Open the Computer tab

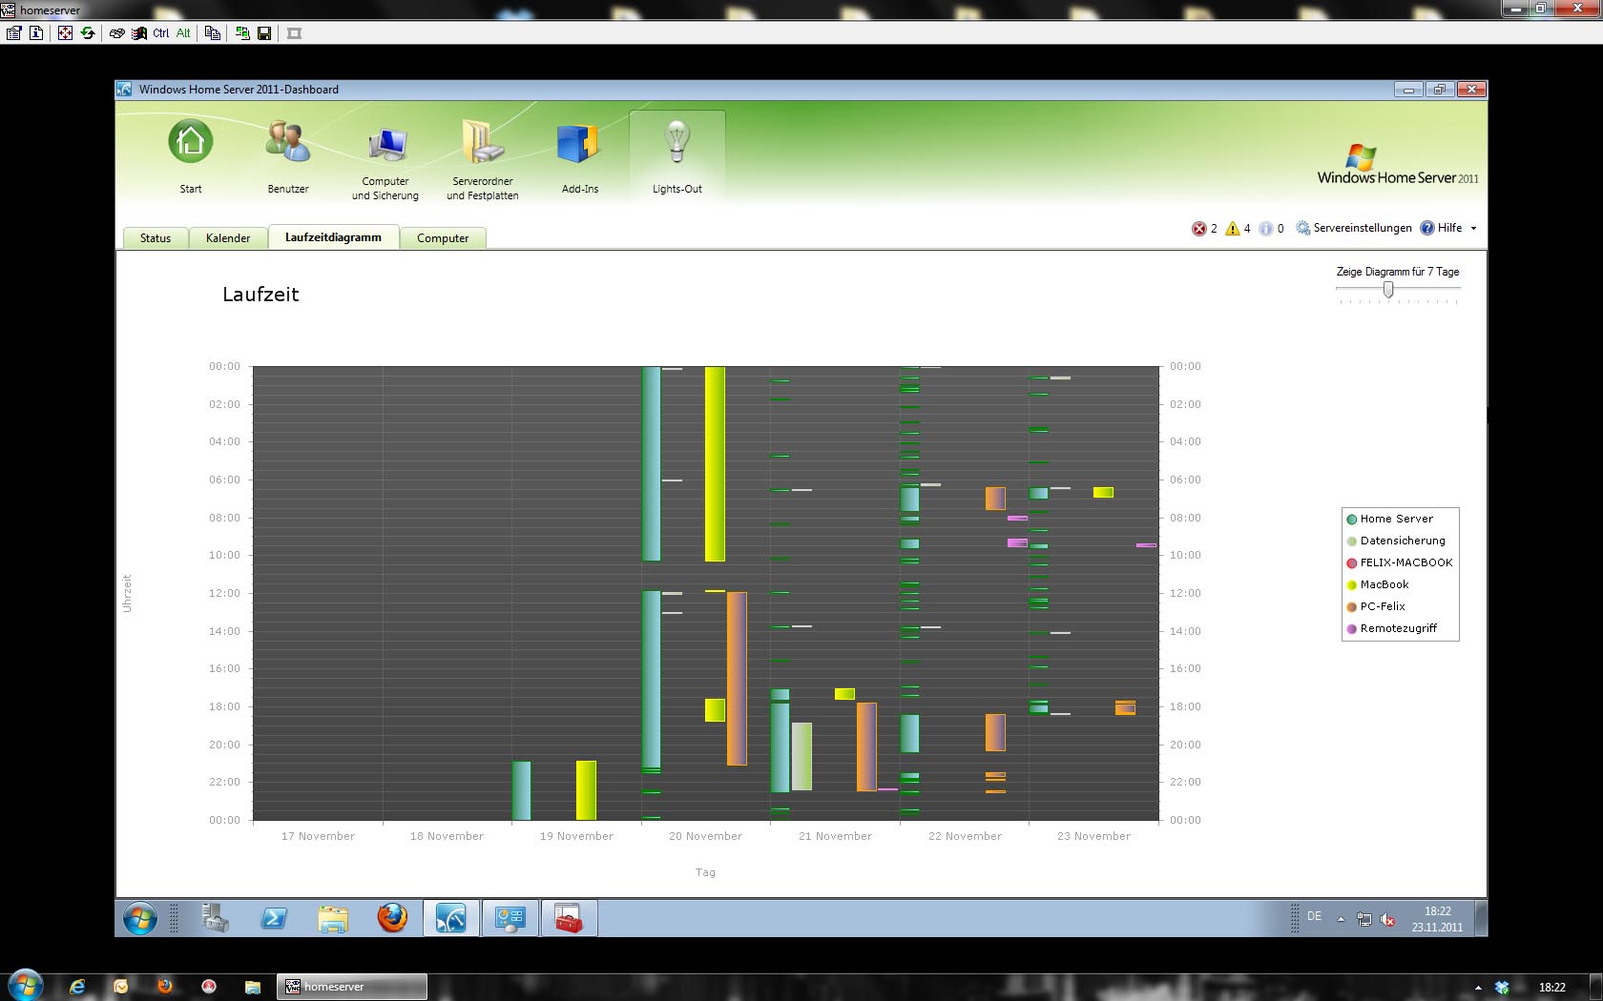[443, 238]
